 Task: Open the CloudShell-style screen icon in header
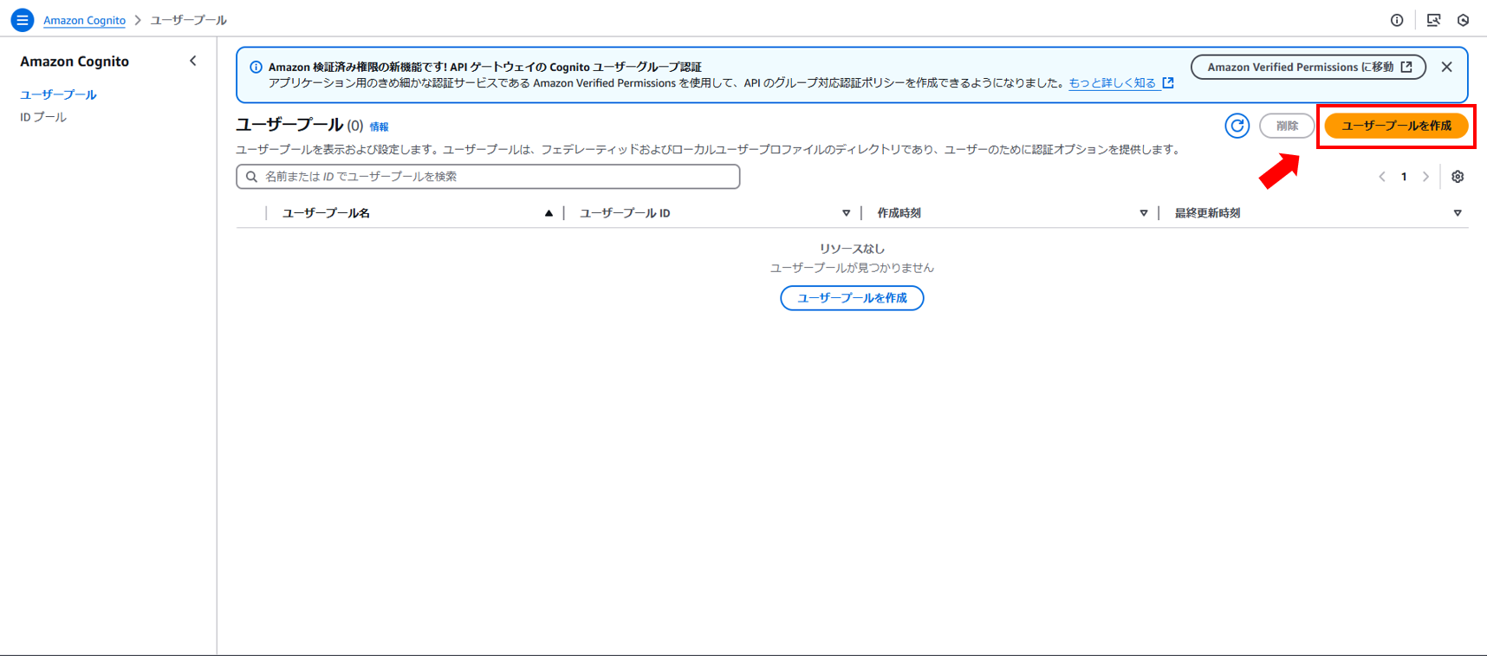click(x=1433, y=20)
